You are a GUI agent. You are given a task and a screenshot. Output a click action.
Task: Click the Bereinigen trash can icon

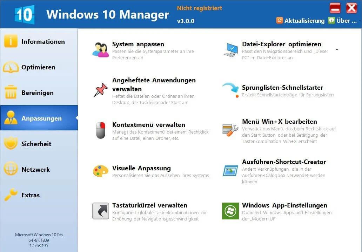(11, 92)
